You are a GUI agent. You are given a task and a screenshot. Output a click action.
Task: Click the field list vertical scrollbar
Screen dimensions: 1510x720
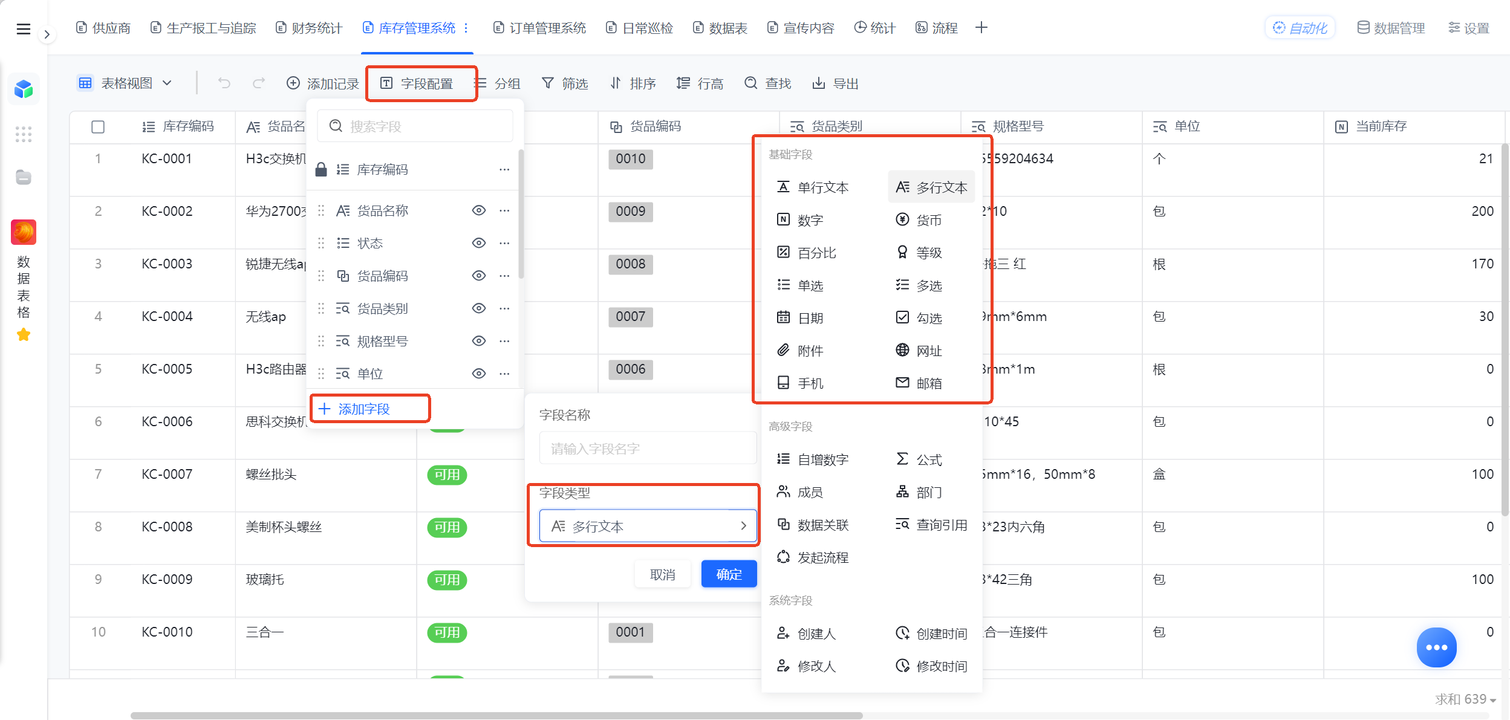pyautogui.click(x=521, y=215)
